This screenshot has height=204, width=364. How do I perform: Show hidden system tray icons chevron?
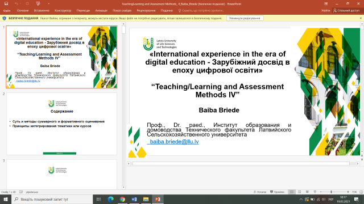click(x=301, y=199)
